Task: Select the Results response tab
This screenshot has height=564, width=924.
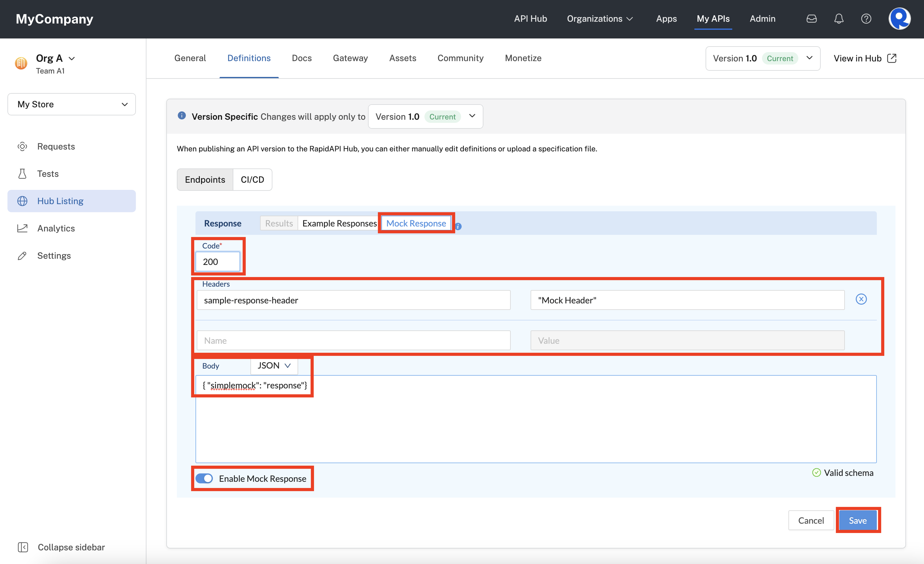Action: click(279, 223)
